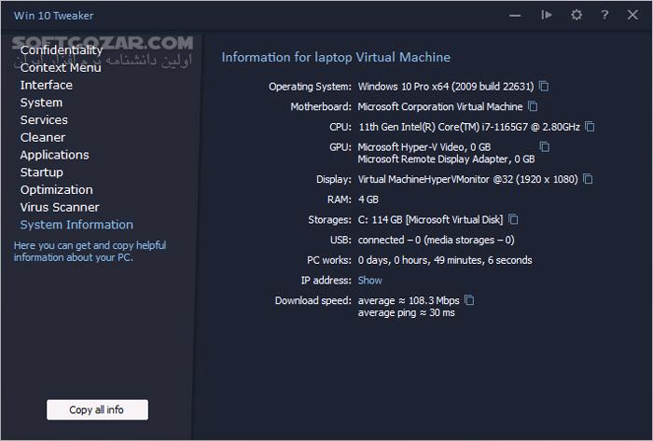The width and height of the screenshot is (653, 441).
Task: Click the Microsoft Corporation Virtual Machine text
Action: coord(440,106)
